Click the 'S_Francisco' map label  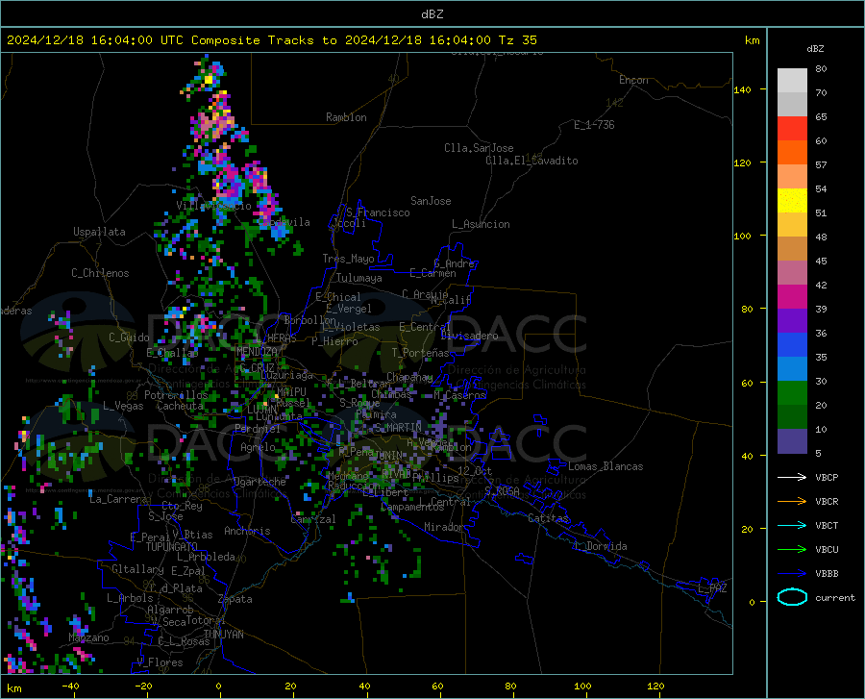378,212
